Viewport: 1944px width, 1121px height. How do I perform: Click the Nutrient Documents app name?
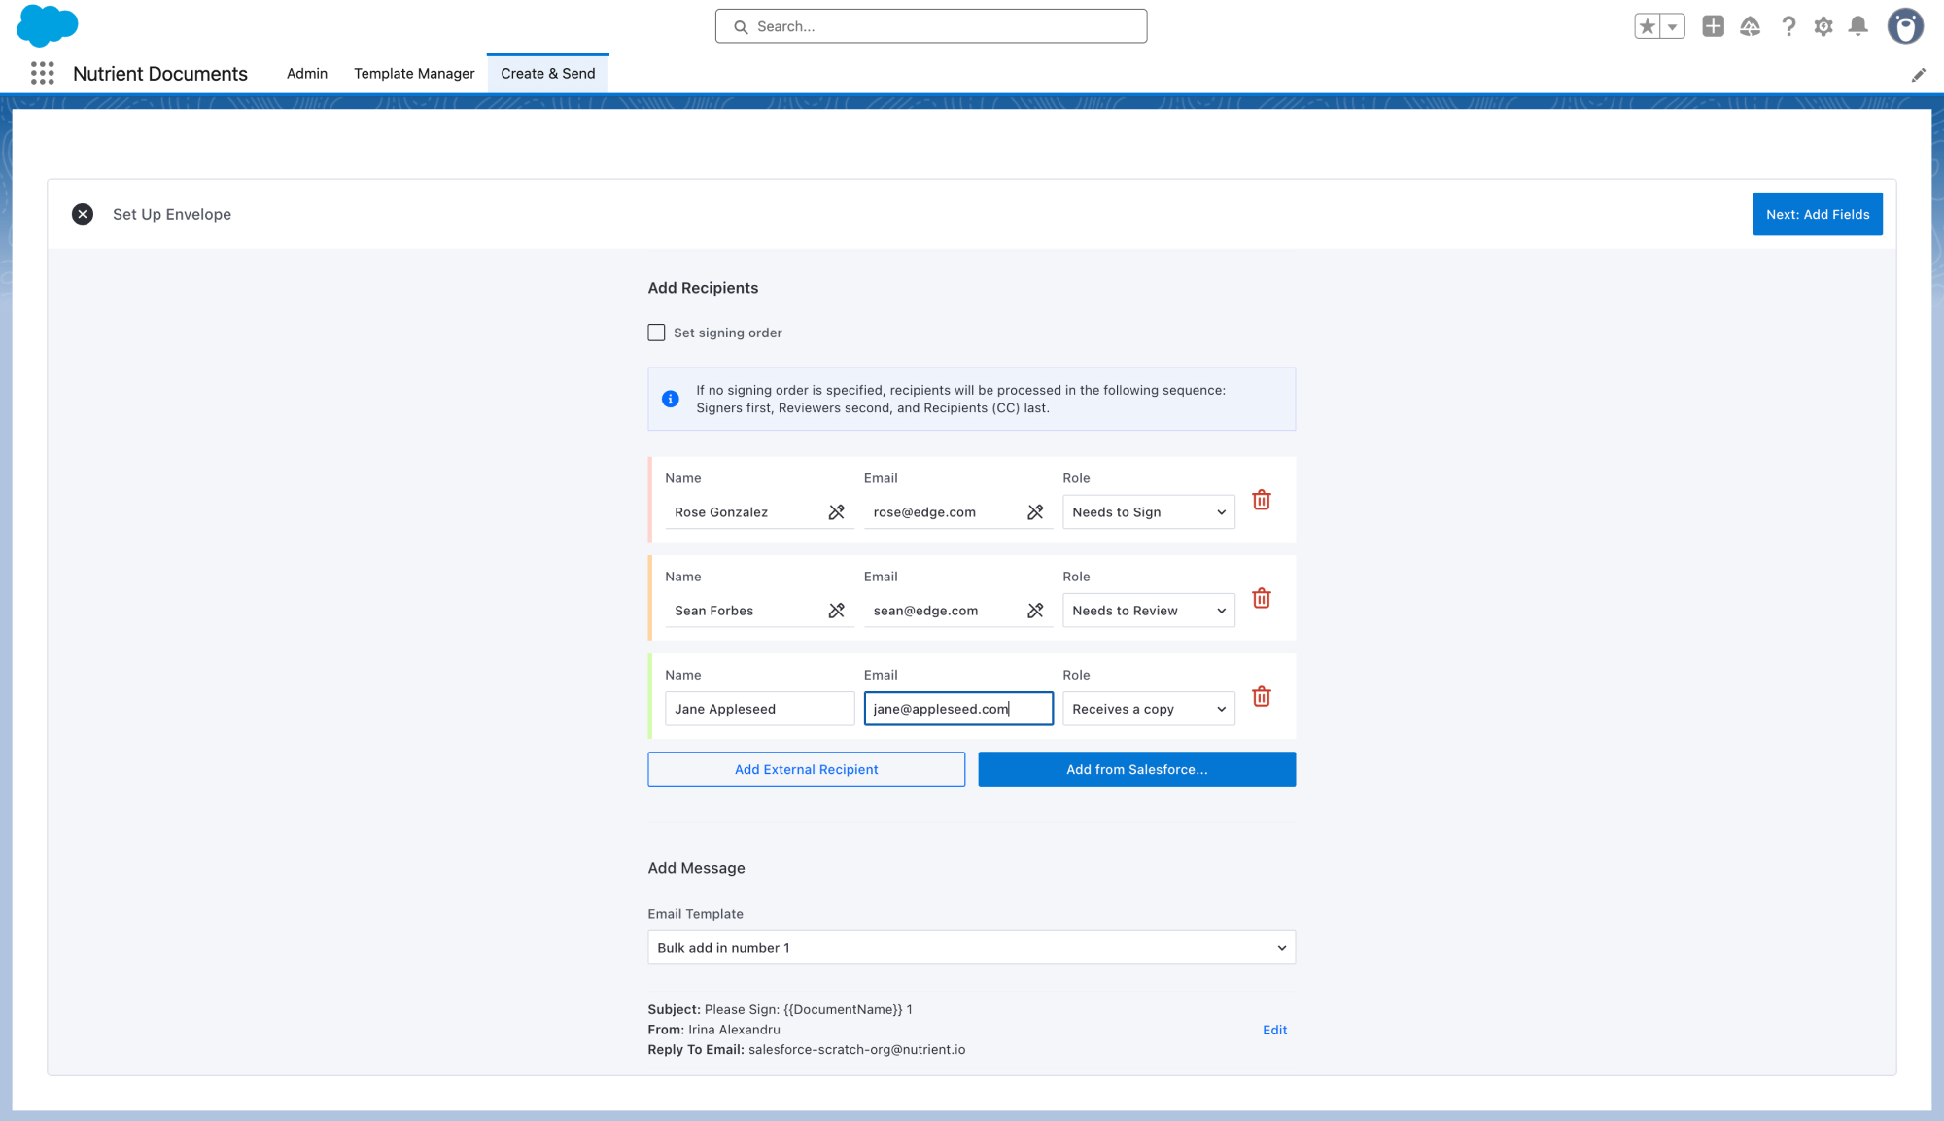pos(160,74)
